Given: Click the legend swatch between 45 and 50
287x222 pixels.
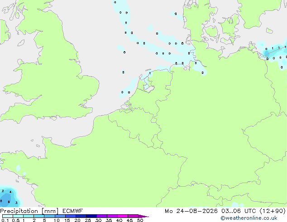Looking at the screenshot, I should coord(133,216).
